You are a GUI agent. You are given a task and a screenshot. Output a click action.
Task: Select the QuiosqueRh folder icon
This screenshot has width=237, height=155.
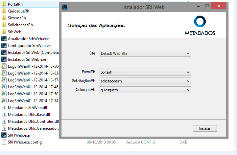coord(4,11)
